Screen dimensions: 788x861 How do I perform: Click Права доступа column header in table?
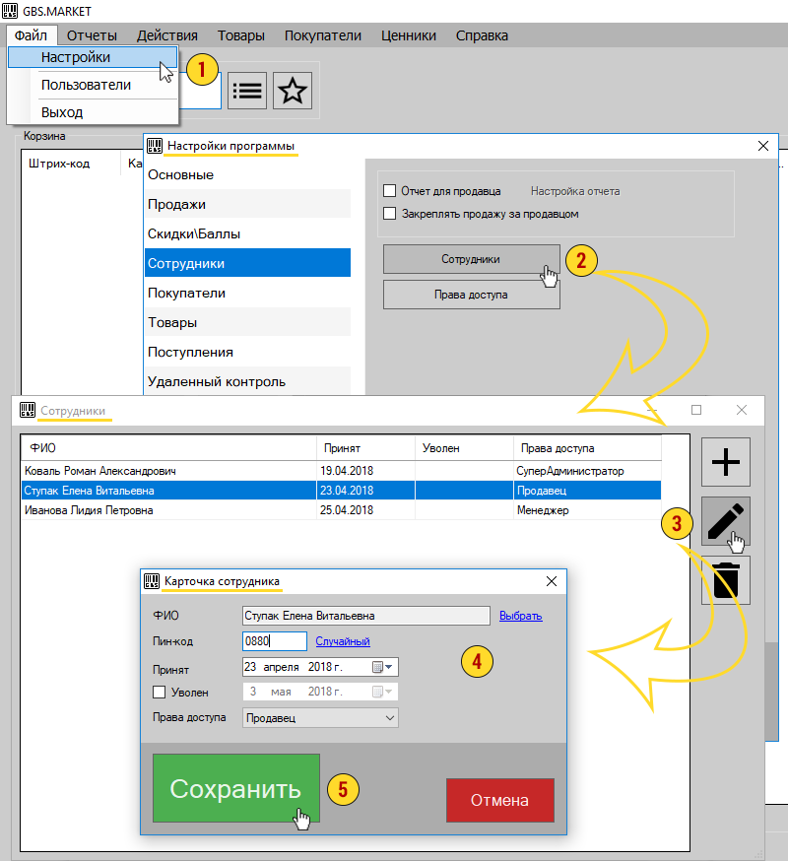pyautogui.click(x=588, y=448)
